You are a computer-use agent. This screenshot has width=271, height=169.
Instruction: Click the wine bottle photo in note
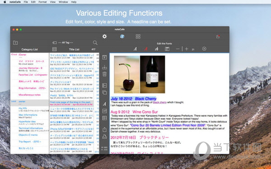coord(153,74)
